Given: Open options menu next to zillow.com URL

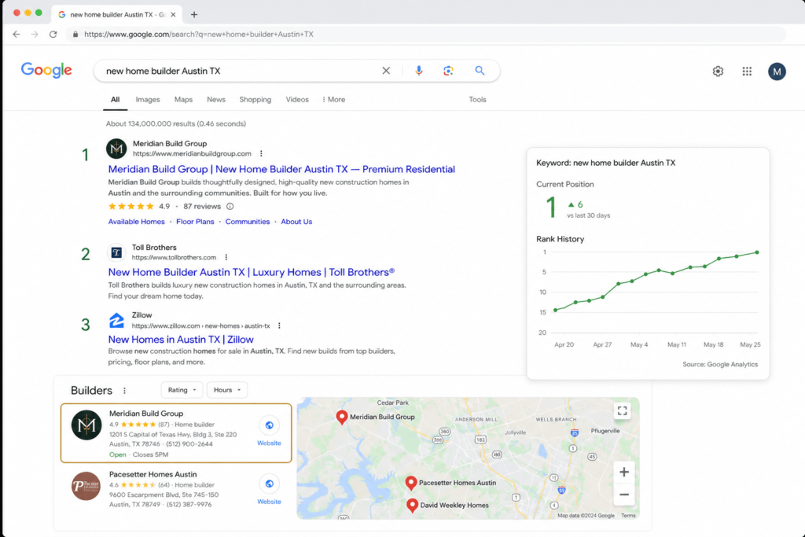Looking at the screenshot, I should [279, 326].
